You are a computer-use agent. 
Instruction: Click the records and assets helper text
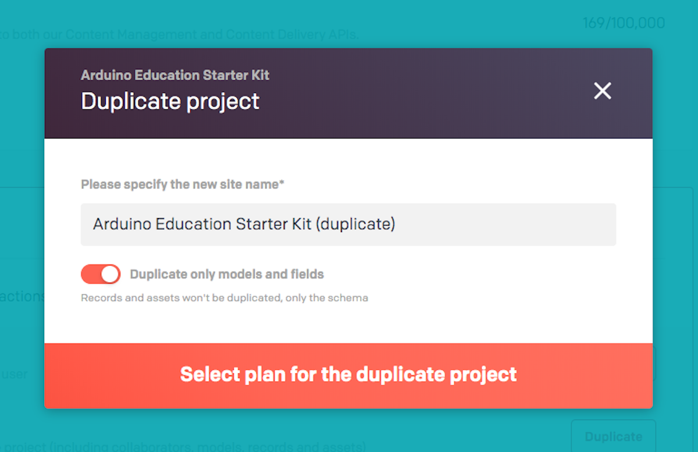(223, 297)
